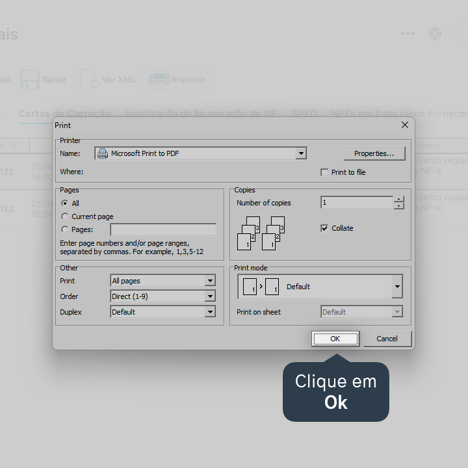Click the help lifebuoy icon in background
This screenshot has width=468, height=468.
(435, 33)
